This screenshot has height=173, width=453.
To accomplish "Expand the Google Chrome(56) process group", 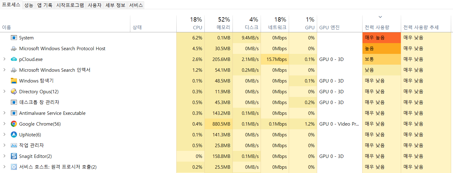I will (x=4, y=124).
